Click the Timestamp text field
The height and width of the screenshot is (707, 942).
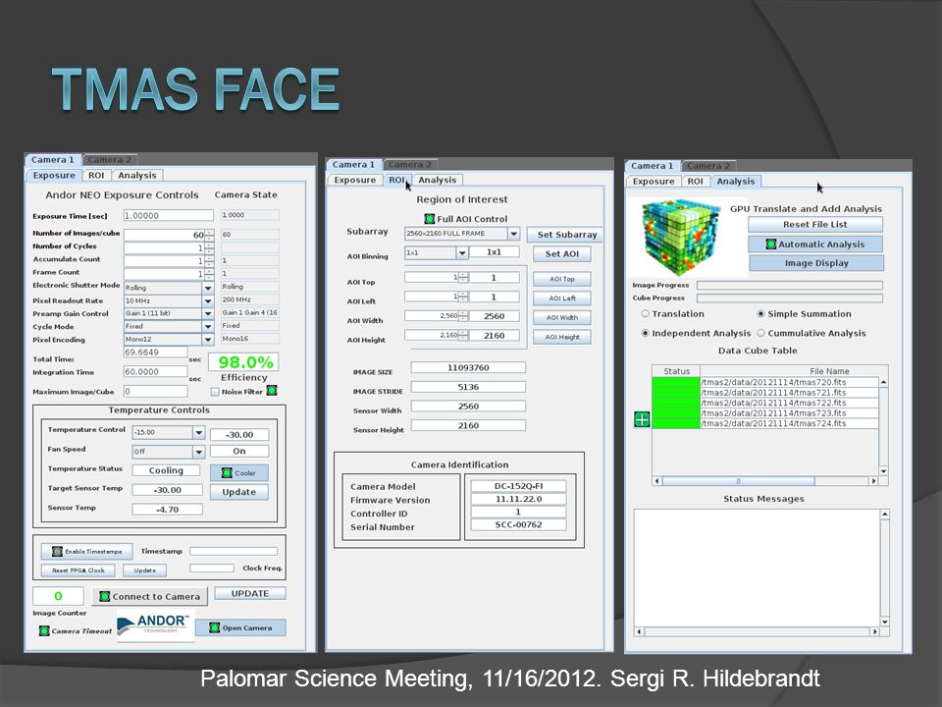coord(234,551)
